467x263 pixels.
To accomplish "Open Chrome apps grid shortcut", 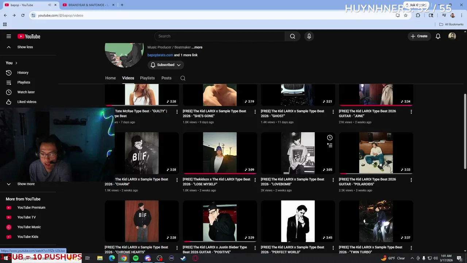I will click(5, 24).
